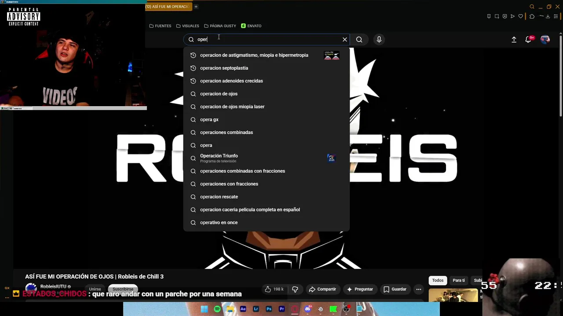Screen dimensions: 563x316
Task: Switch to ASÍ FUE MI OPERACIÓN tab
Action: (168, 7)
